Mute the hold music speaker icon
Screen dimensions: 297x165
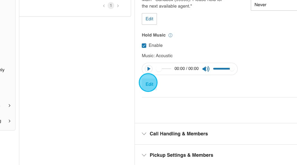coord(206,69)
